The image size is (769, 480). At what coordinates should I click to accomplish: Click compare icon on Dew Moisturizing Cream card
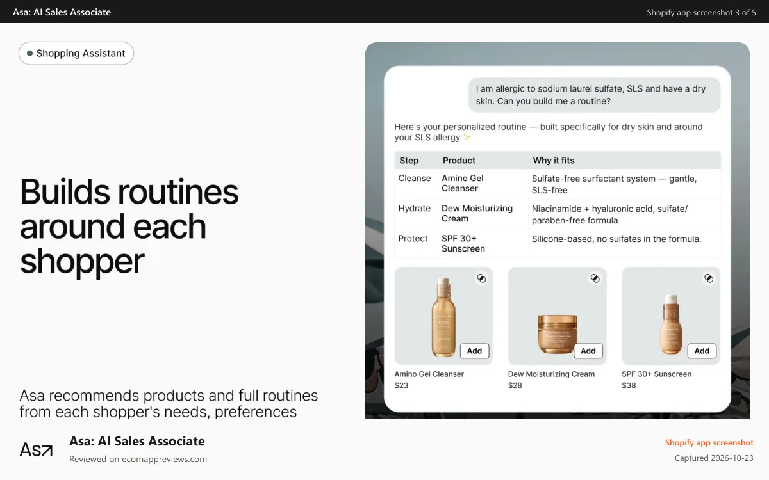595,278
